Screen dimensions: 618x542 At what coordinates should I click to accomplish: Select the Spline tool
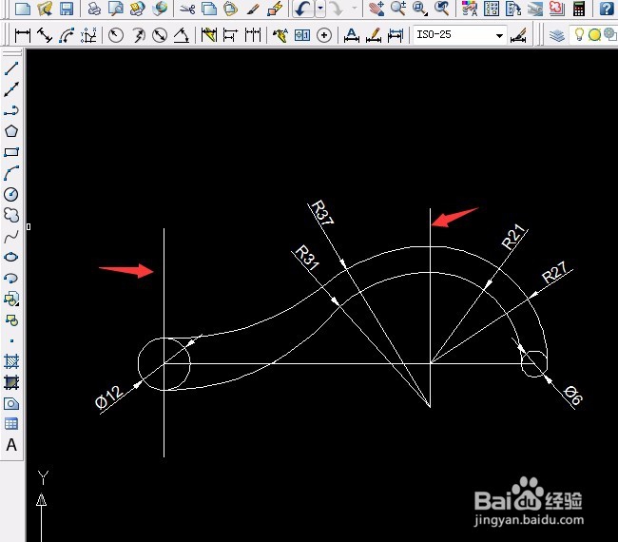11,236
